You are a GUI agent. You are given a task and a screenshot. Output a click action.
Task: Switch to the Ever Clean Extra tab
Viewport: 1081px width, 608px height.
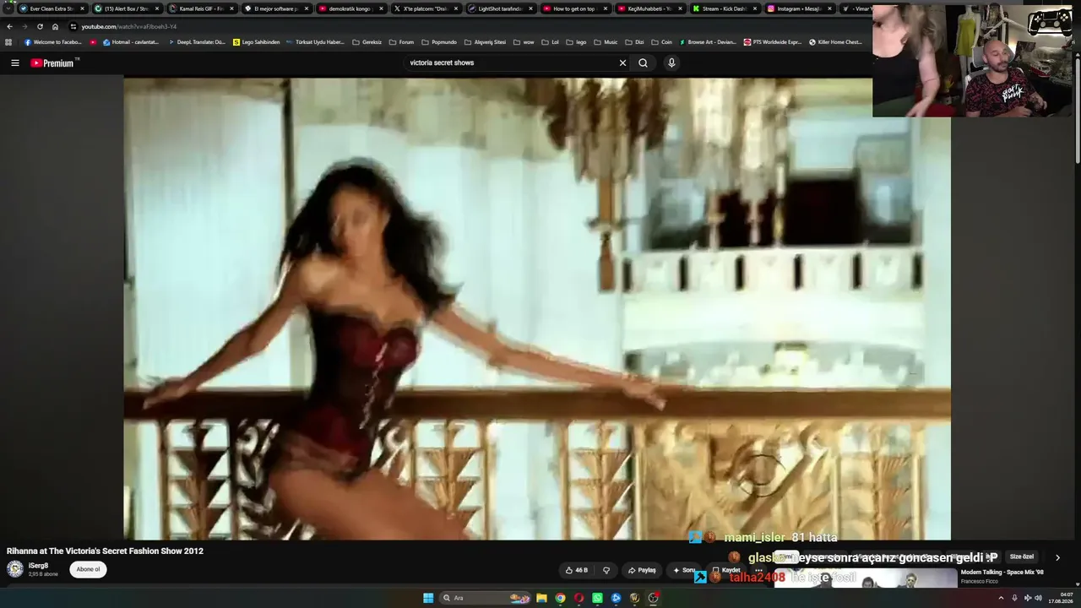pyautogui.click(x=52, y=8)
